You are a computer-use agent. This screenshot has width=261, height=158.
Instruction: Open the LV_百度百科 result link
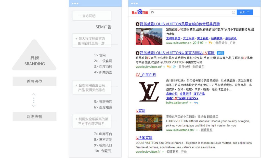[146, 75]
